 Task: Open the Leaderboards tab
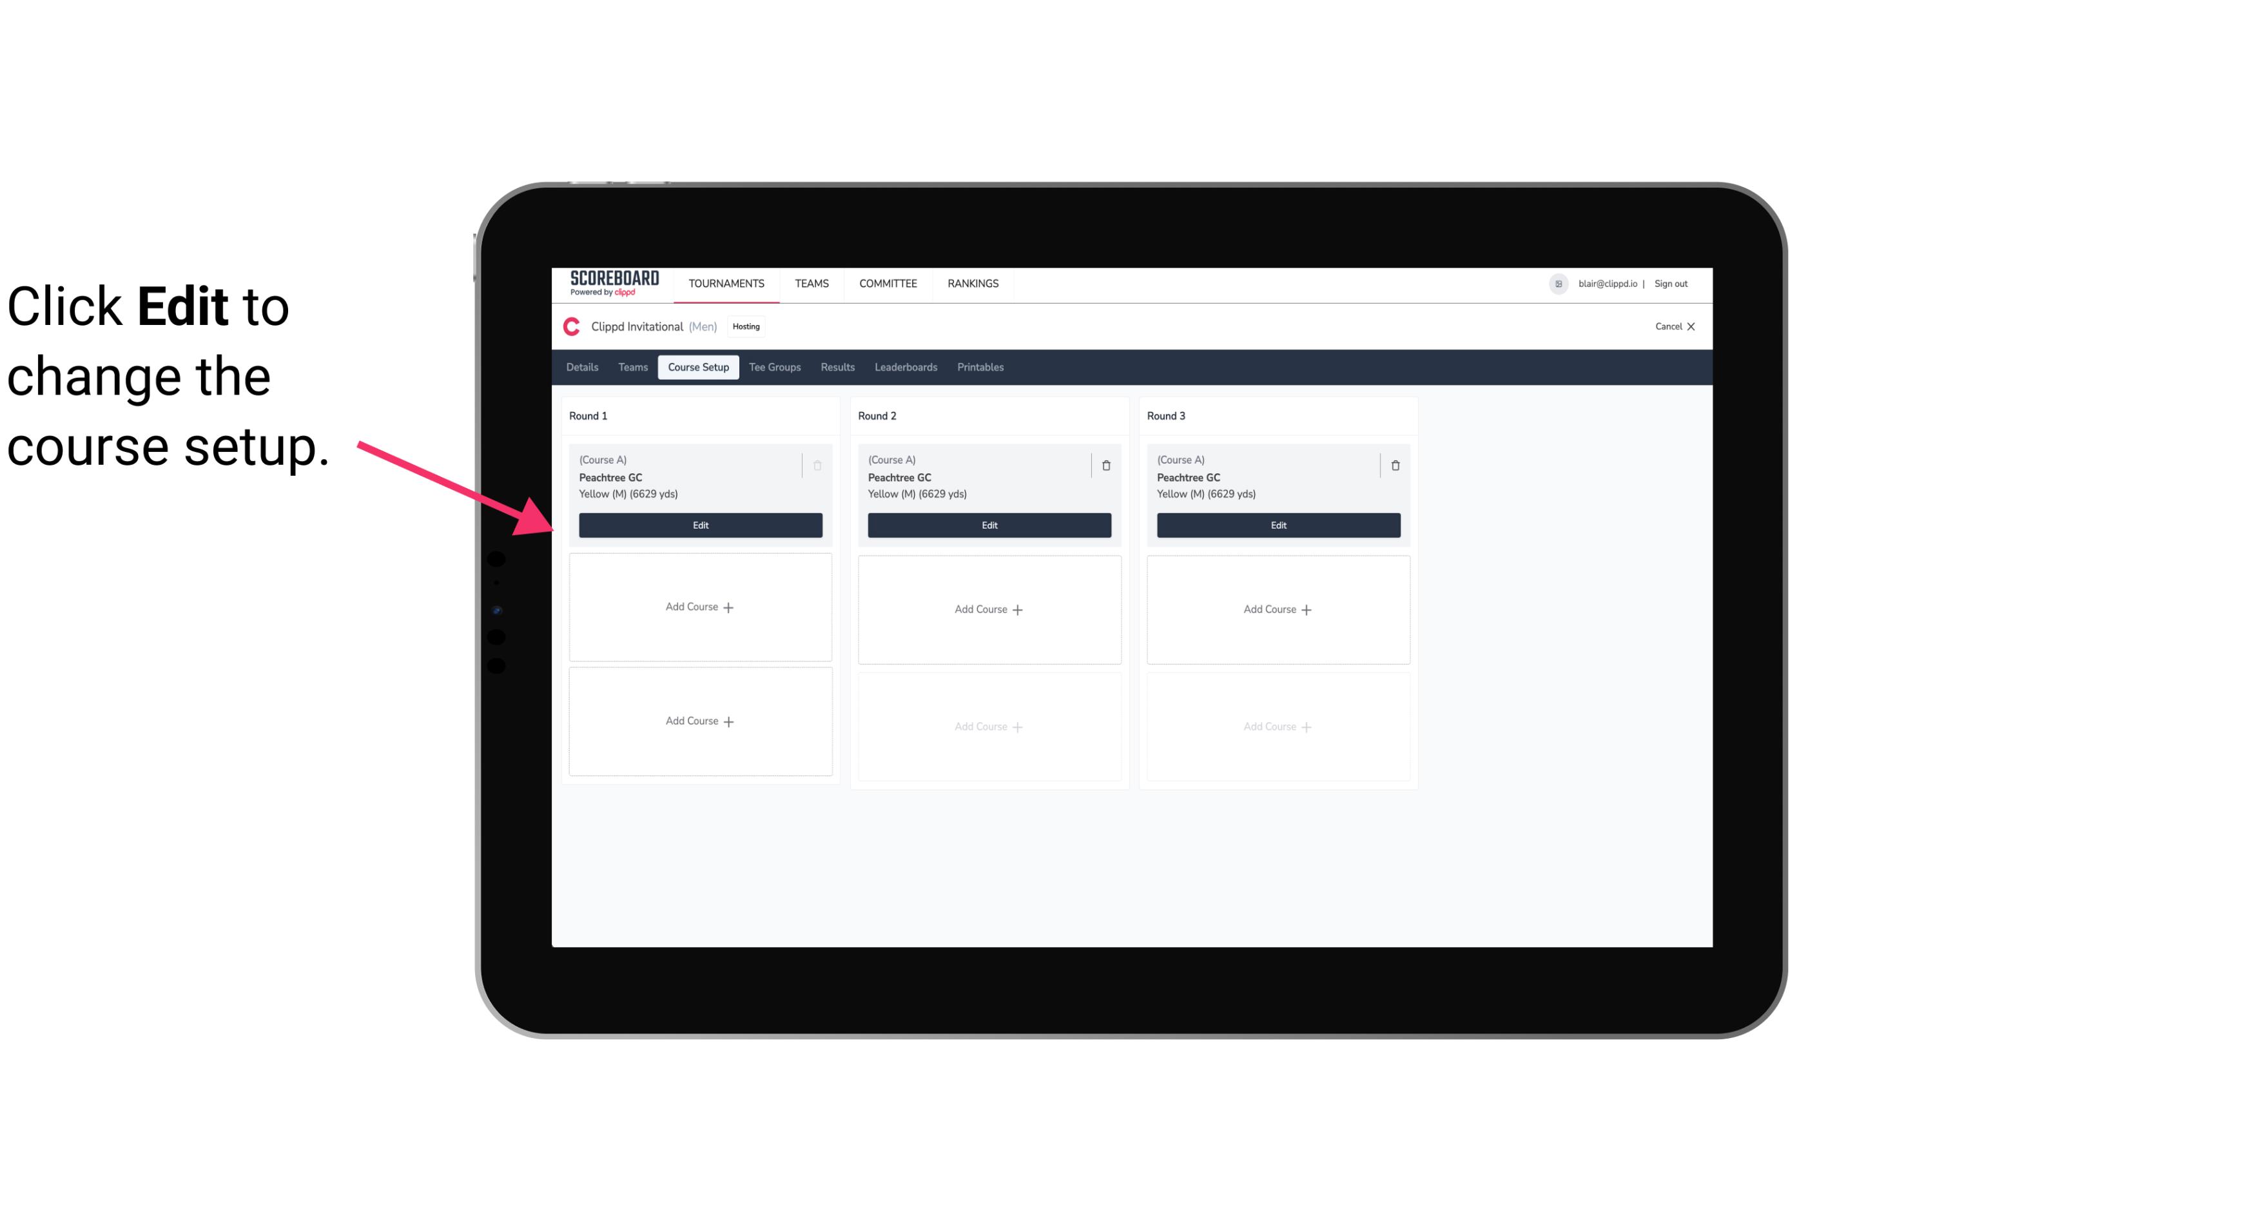(x=906, y=366)
